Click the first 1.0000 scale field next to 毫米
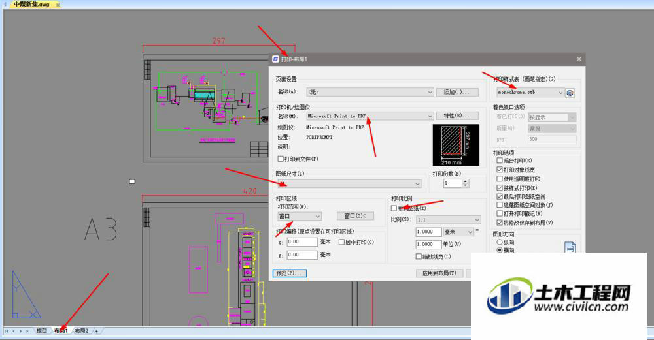654x340 pixels. 428,232
